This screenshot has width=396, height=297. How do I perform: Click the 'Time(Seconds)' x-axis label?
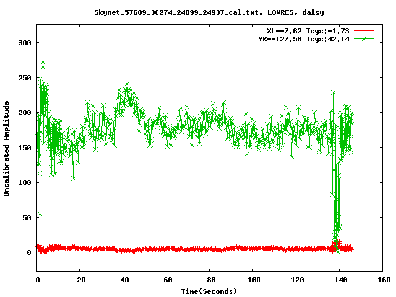pos(209,291)
